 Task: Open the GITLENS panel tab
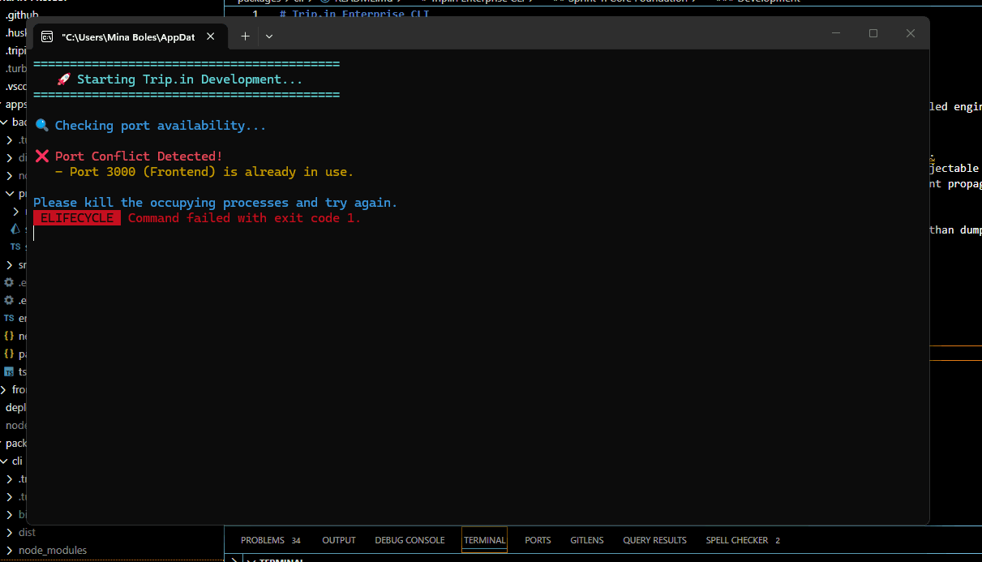point(587,540)
